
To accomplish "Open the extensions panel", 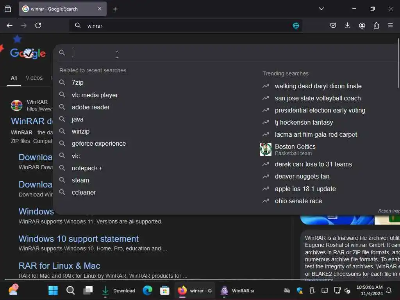I will click(x=376, y=25).
